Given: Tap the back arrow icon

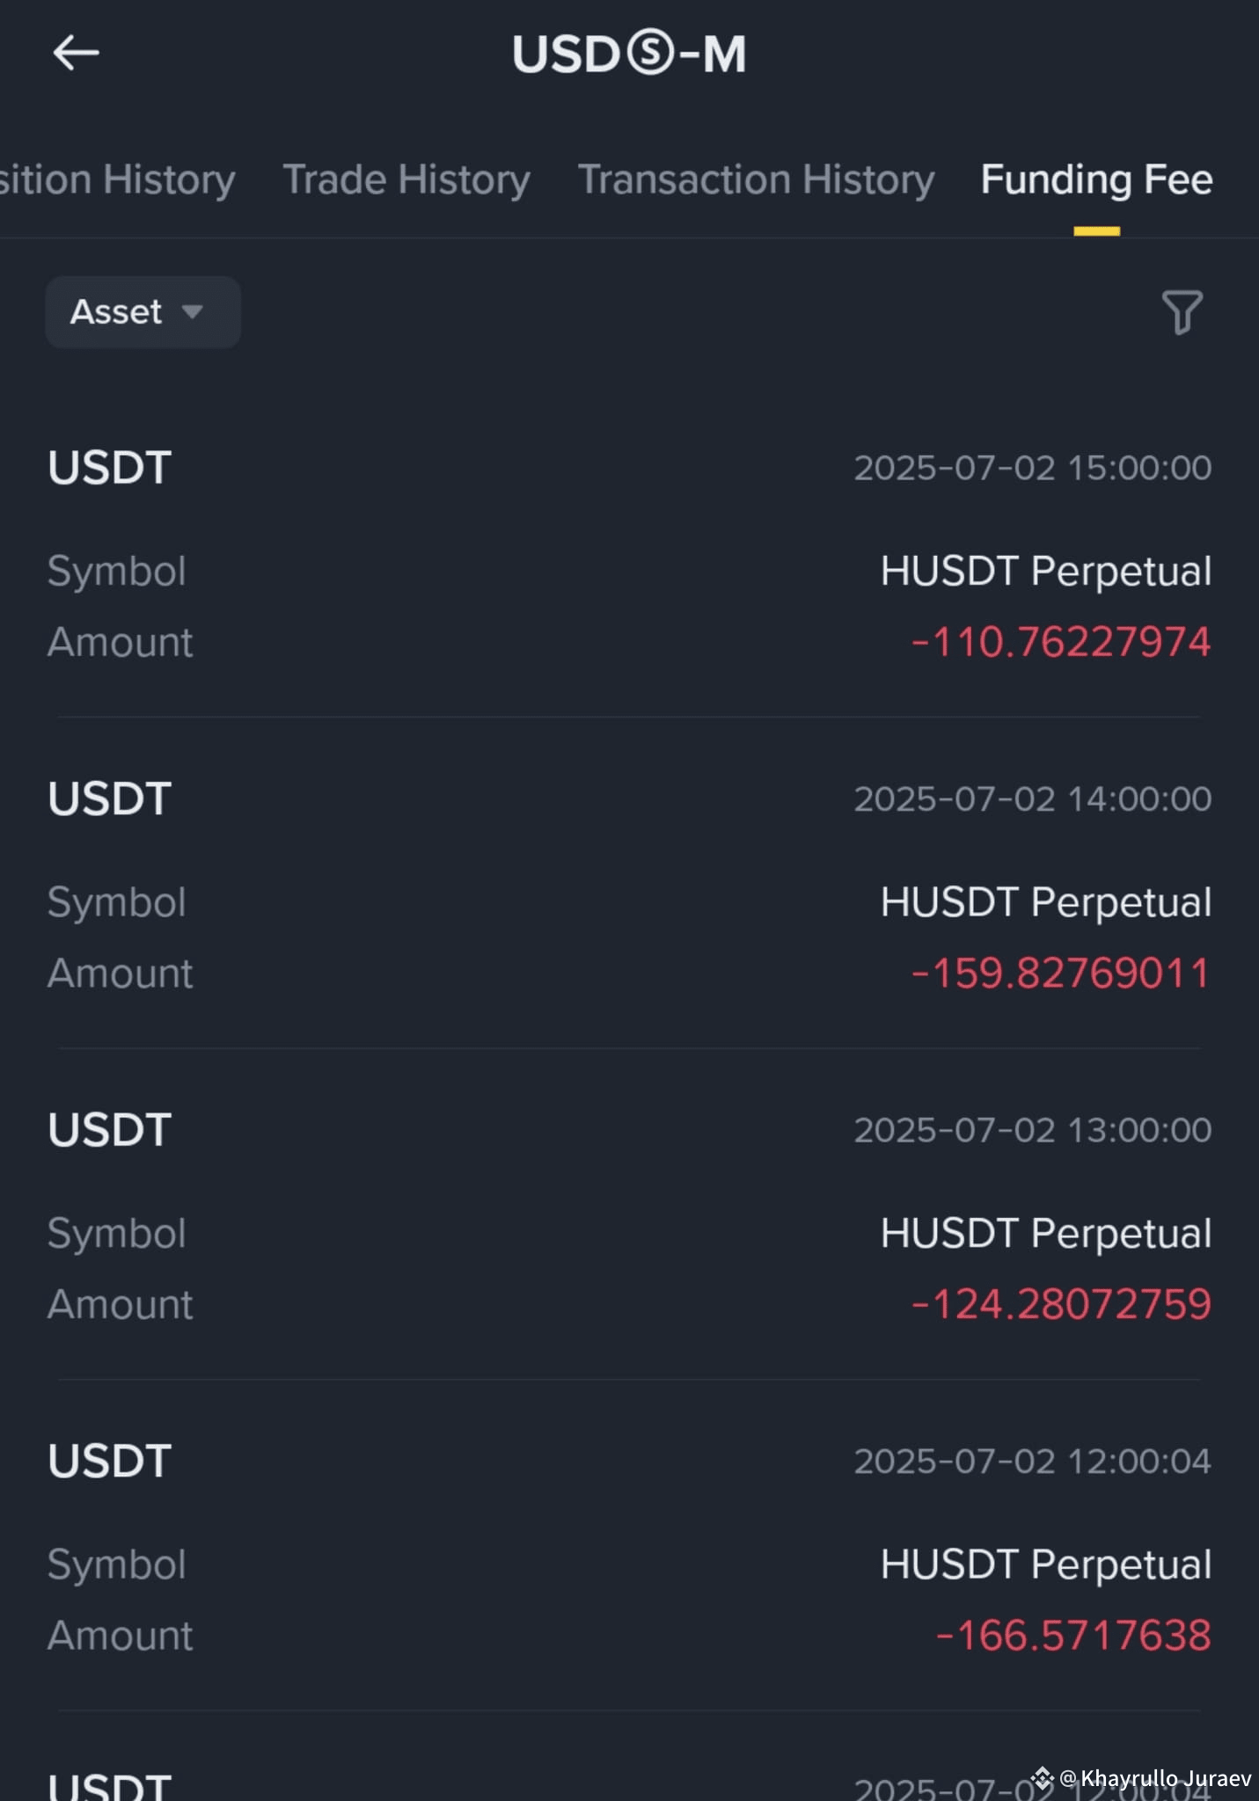Looking at the screenshot, I should (76, 54).
